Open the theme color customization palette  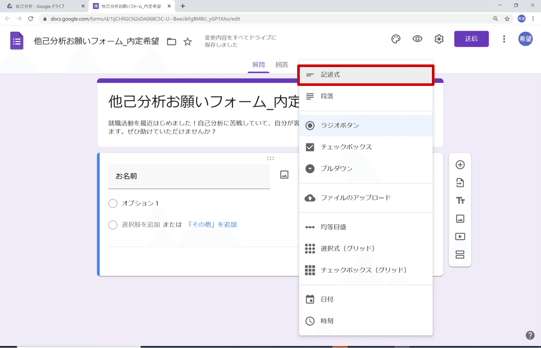point(395,39)
